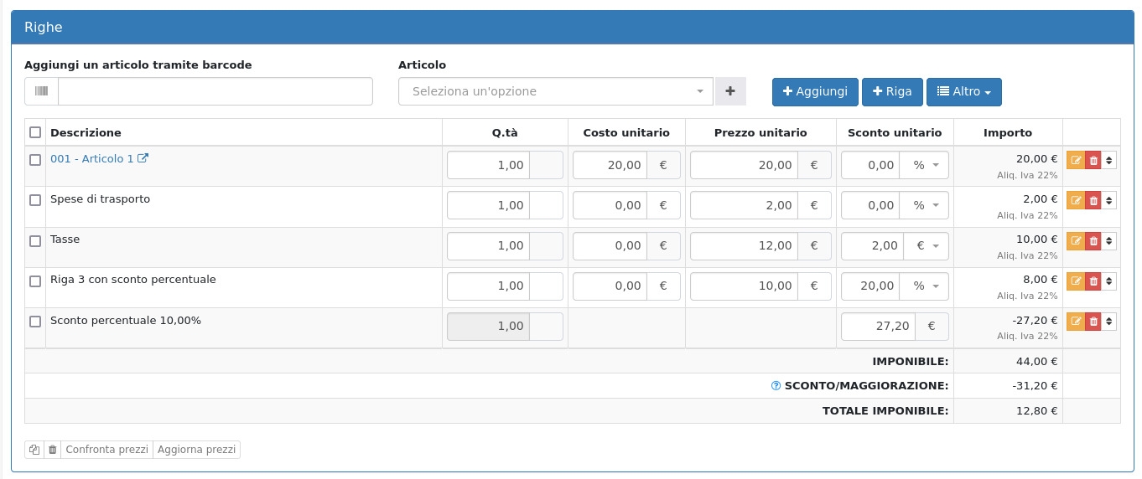Click the plus icon next to Articolo selector
This screenshot has height=479, width=1142.
[729, 91]
